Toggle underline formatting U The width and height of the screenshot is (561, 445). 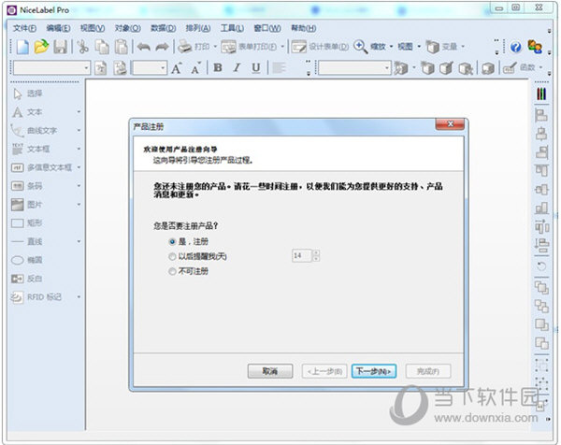coord(256,67)
